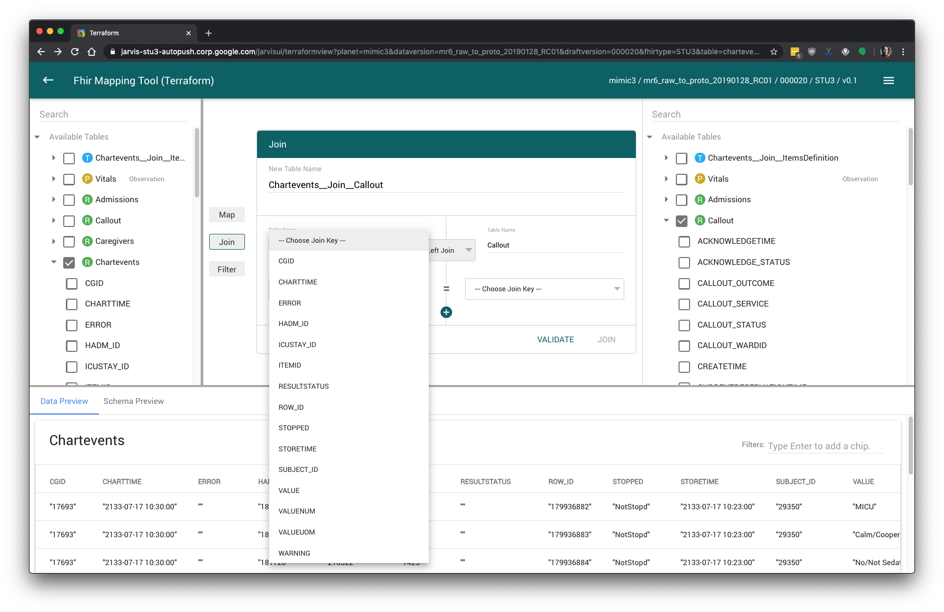The width and height of the screenshot is (944, 612).
Task: Click the site lock icon in address bar
Action: 112,52
